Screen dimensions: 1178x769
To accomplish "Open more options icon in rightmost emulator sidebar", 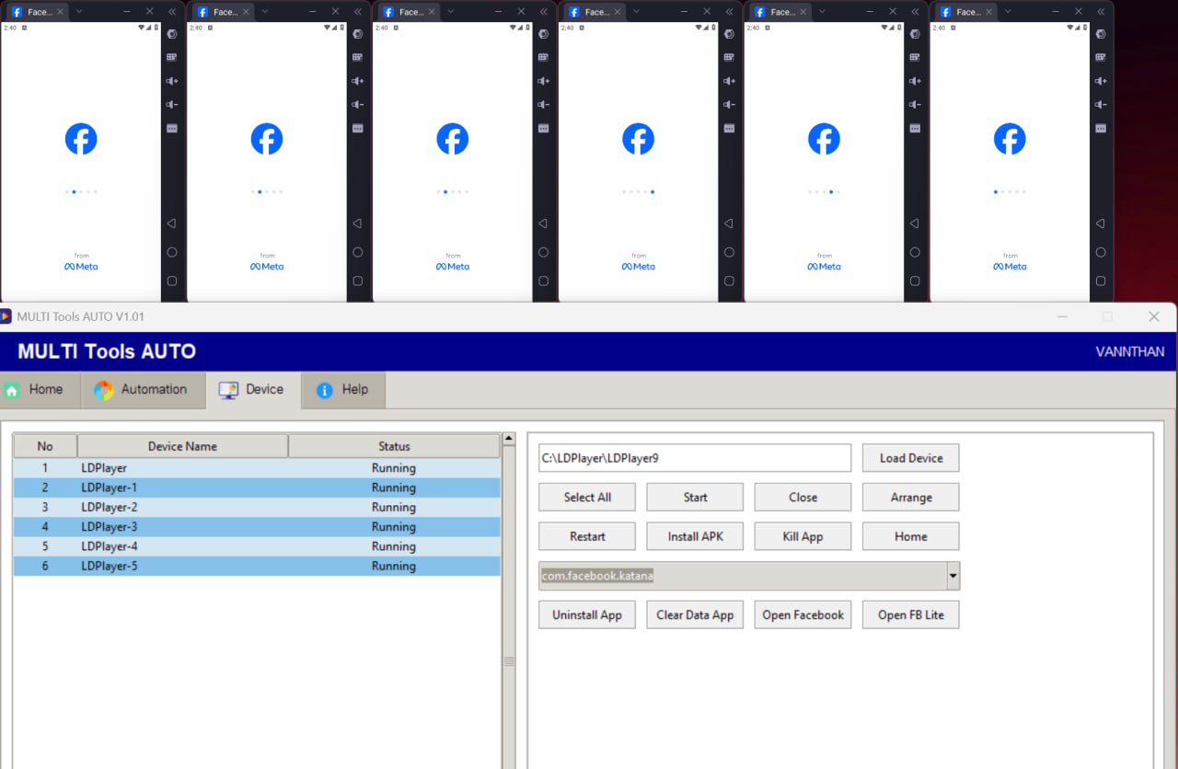I will click(1100, 128).
